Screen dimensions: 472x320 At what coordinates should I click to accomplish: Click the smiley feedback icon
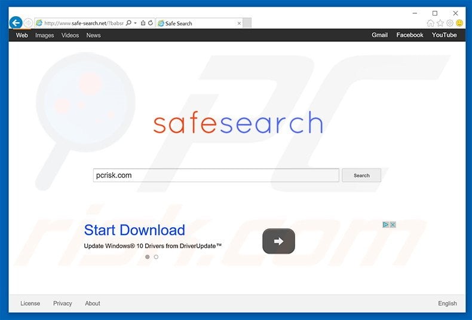coord(459,23)
